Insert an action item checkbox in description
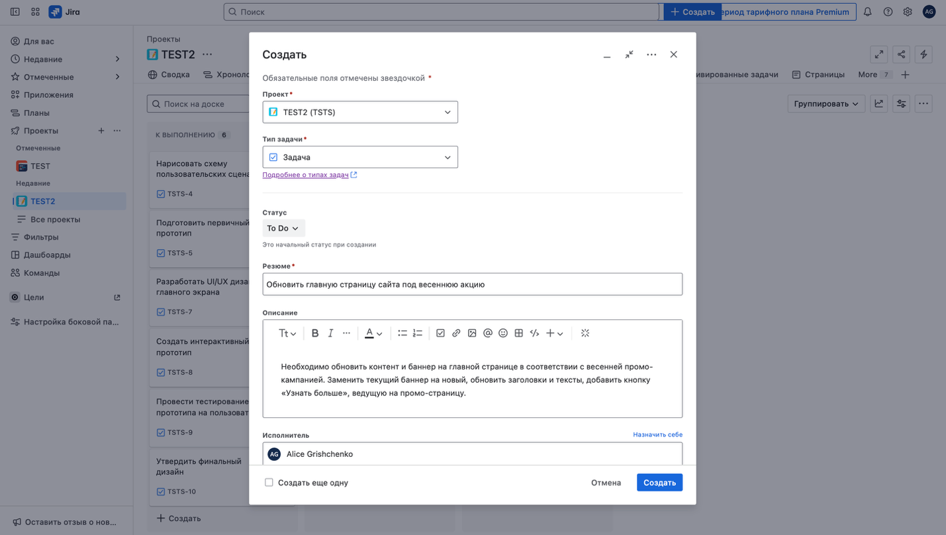This screenshot has height=535, width=946. tap(440, 333)
